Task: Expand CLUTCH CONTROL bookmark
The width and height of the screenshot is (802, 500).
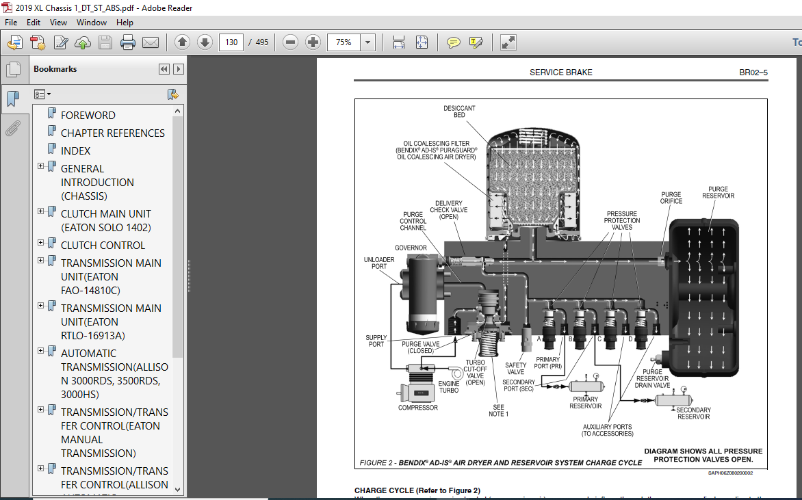Action: pyautogui.click(x=41, y=243)
